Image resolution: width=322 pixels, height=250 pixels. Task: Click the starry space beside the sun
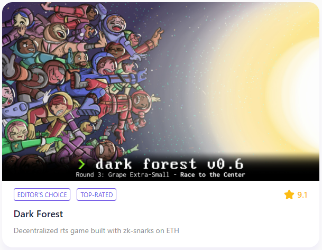click(185, 72)
